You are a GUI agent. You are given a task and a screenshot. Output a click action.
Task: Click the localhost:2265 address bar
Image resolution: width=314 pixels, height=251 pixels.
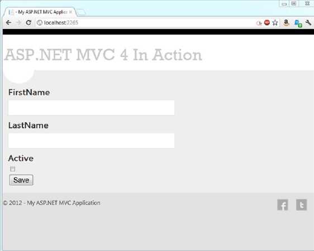(x=146, y=22)
